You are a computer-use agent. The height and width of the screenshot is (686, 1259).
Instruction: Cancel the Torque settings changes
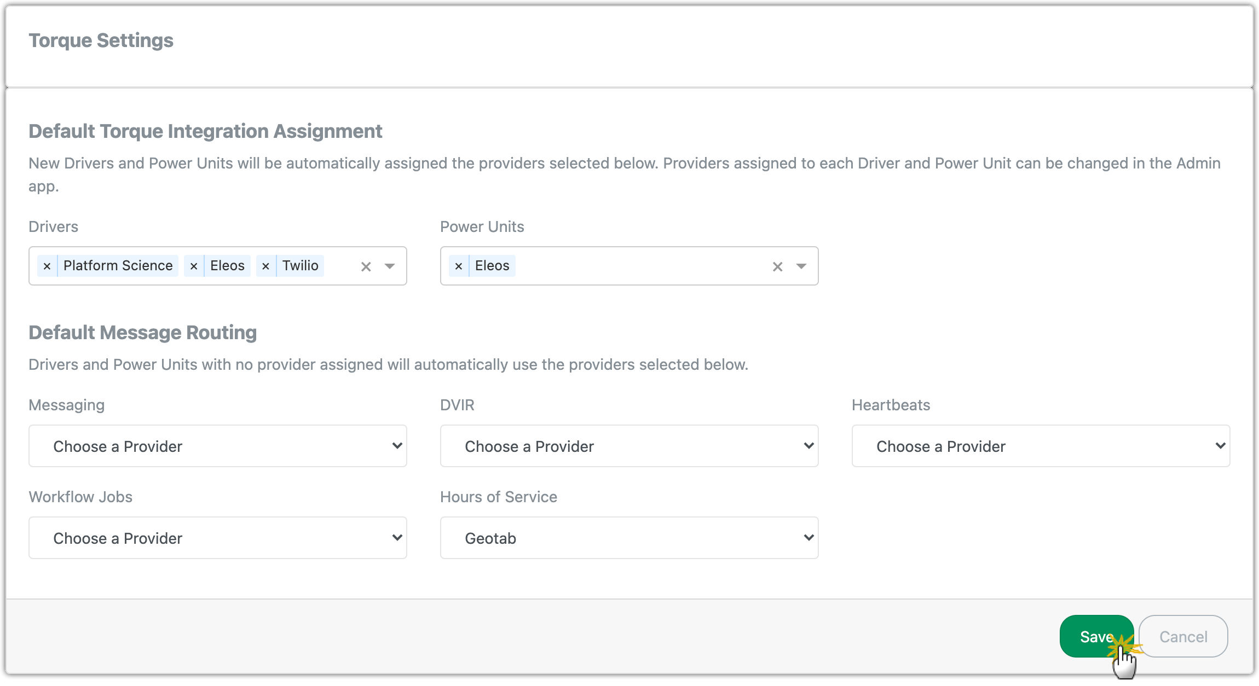(1183, 636)
